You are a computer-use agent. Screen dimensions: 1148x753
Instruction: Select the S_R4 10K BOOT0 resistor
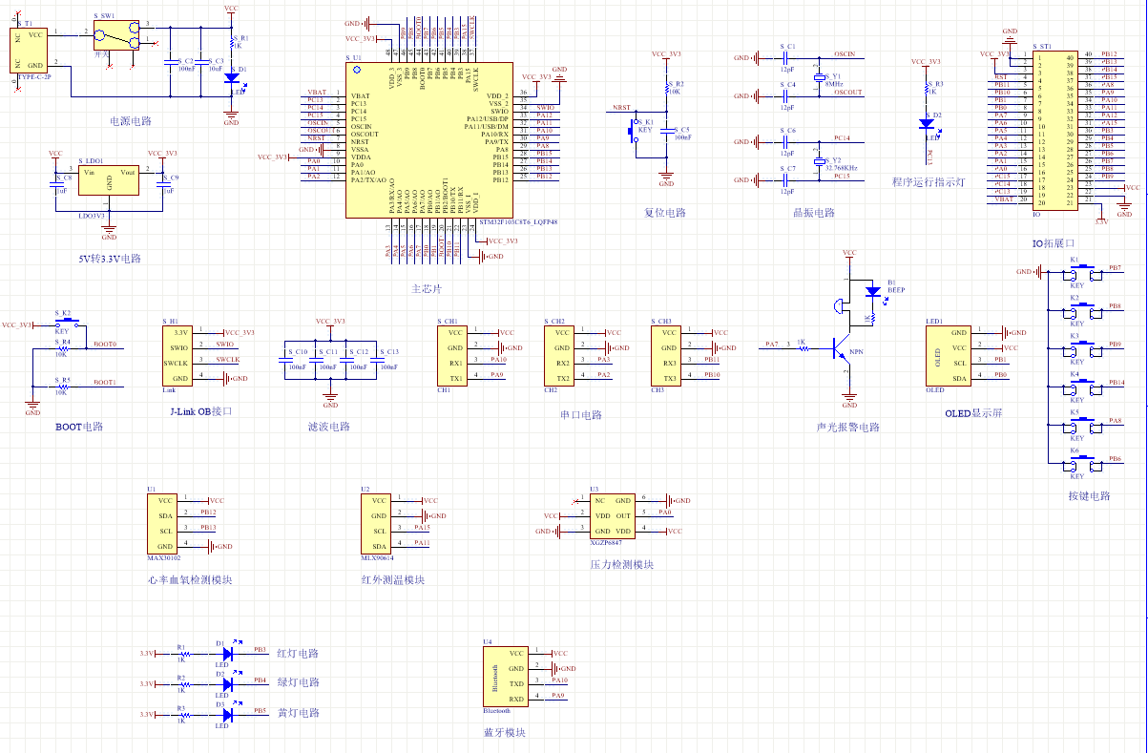pos(63,347)
